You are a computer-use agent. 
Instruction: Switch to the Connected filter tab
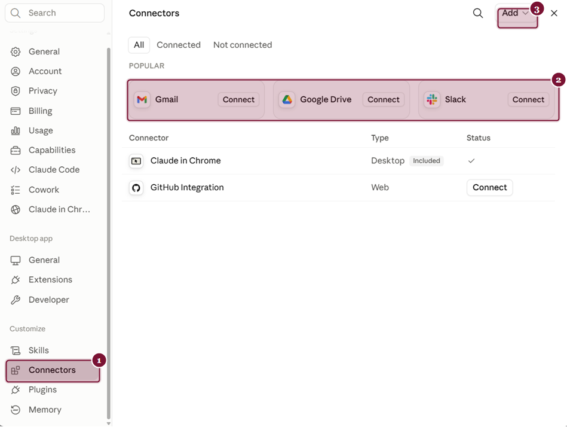tap(179, 45)
